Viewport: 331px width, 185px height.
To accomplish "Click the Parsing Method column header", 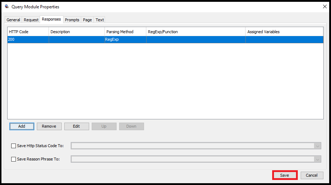I will 125,32.
